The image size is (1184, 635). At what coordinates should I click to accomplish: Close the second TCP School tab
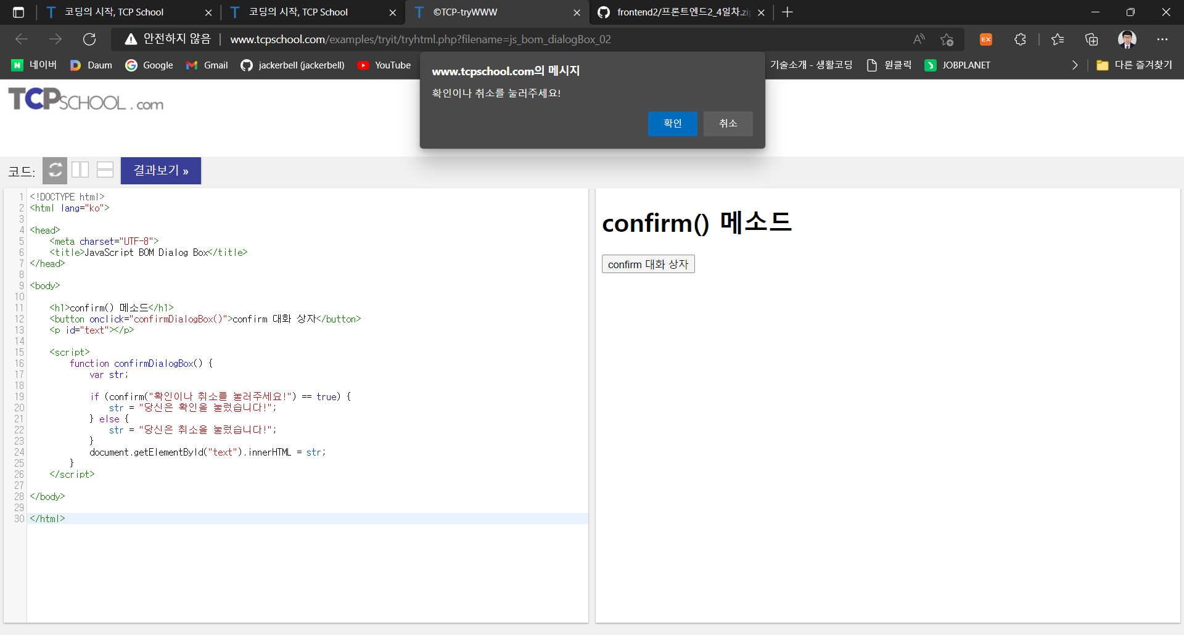(393, 12)
